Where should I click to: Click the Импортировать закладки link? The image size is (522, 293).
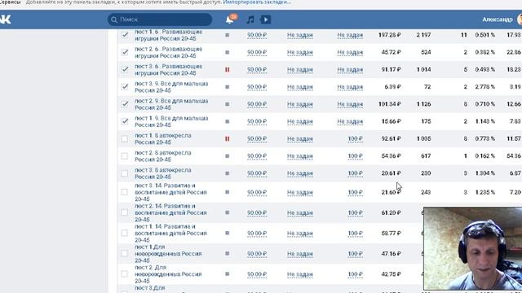click(257, 2)
